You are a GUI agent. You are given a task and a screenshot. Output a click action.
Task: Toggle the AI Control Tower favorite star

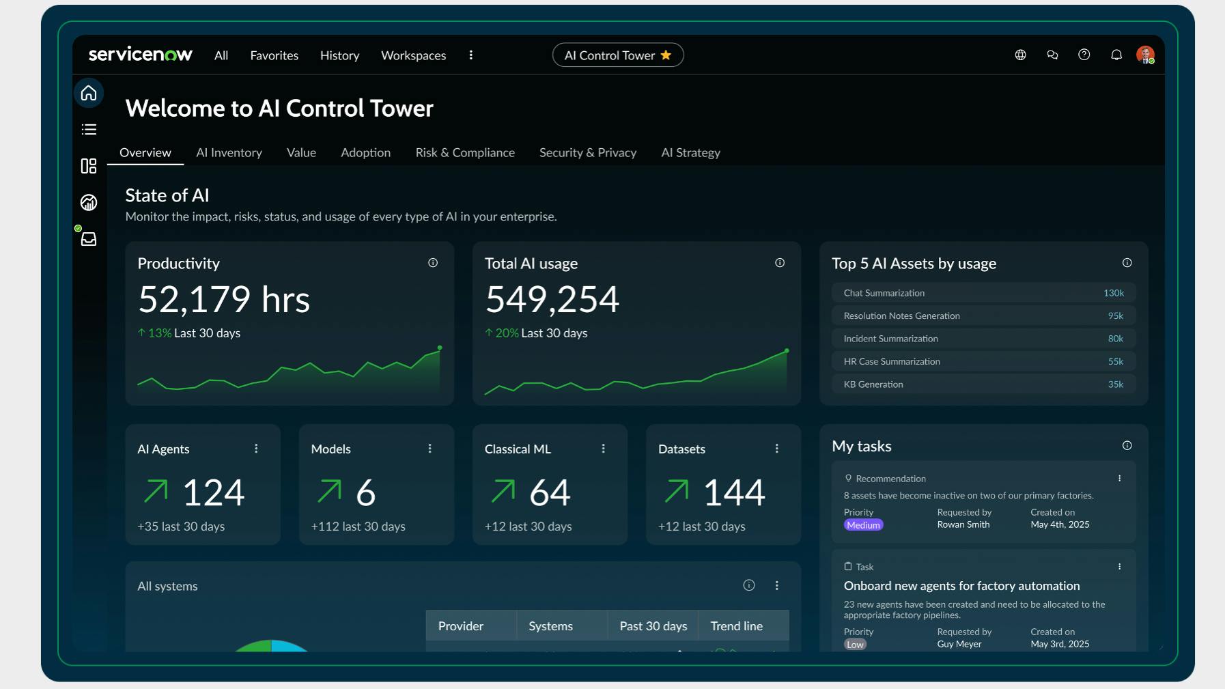(666, 55)
